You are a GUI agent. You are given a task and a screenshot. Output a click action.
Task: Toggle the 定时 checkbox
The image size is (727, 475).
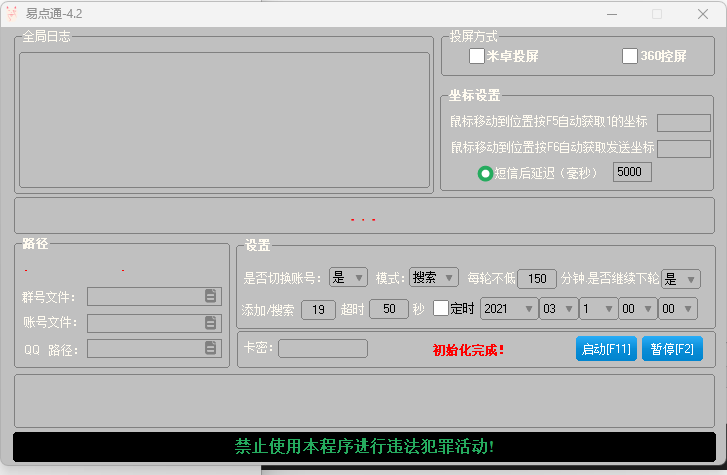441,309
